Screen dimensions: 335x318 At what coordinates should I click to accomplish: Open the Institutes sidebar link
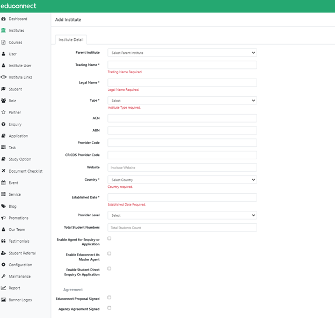tap(17, 31)
